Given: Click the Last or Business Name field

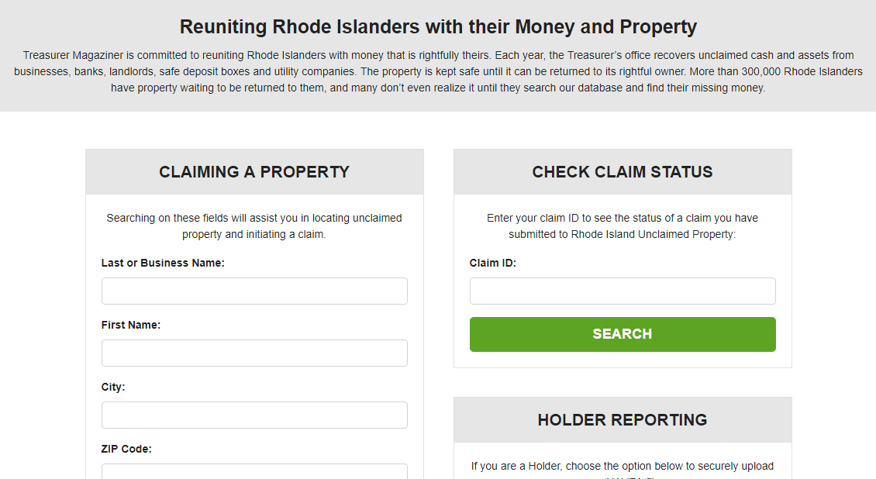Looking at the screenshot, I should [x=254, y=291].
